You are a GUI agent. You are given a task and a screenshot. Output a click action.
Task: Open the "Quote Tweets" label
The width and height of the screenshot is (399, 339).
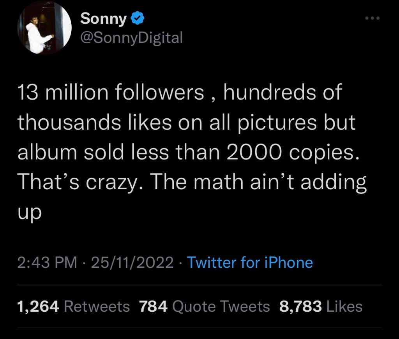[x=221, y=306]
